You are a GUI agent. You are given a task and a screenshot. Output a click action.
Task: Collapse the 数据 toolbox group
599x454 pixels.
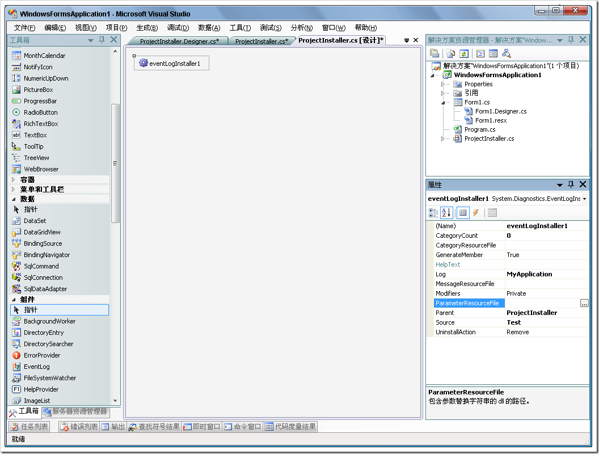click(14, 199)
